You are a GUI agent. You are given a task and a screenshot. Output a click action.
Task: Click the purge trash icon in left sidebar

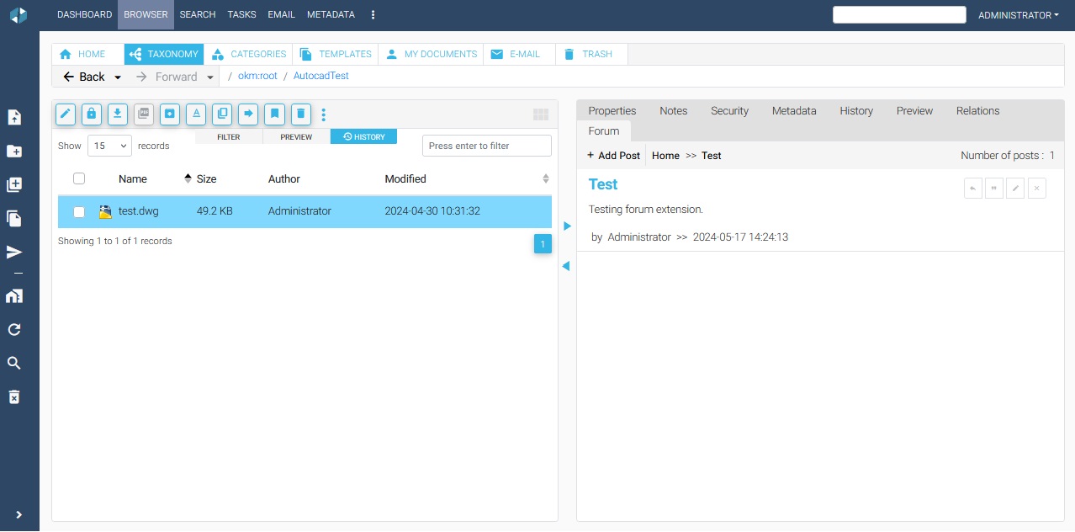click(x=14, y=396)
